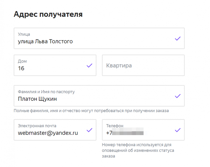Select the empty Квартира field
Viewport: 210px width, 167px height.
(x=143, y=65)
